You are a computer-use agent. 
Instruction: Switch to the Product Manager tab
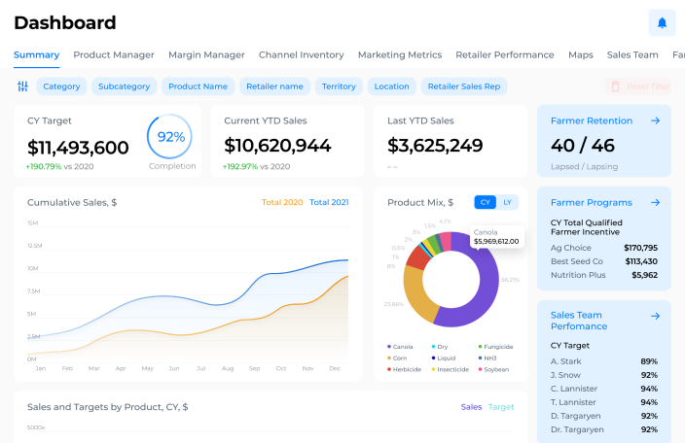click(x=114, y=55)
